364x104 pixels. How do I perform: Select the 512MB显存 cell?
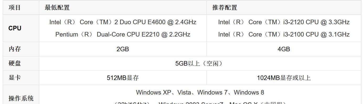coord(123,78)
